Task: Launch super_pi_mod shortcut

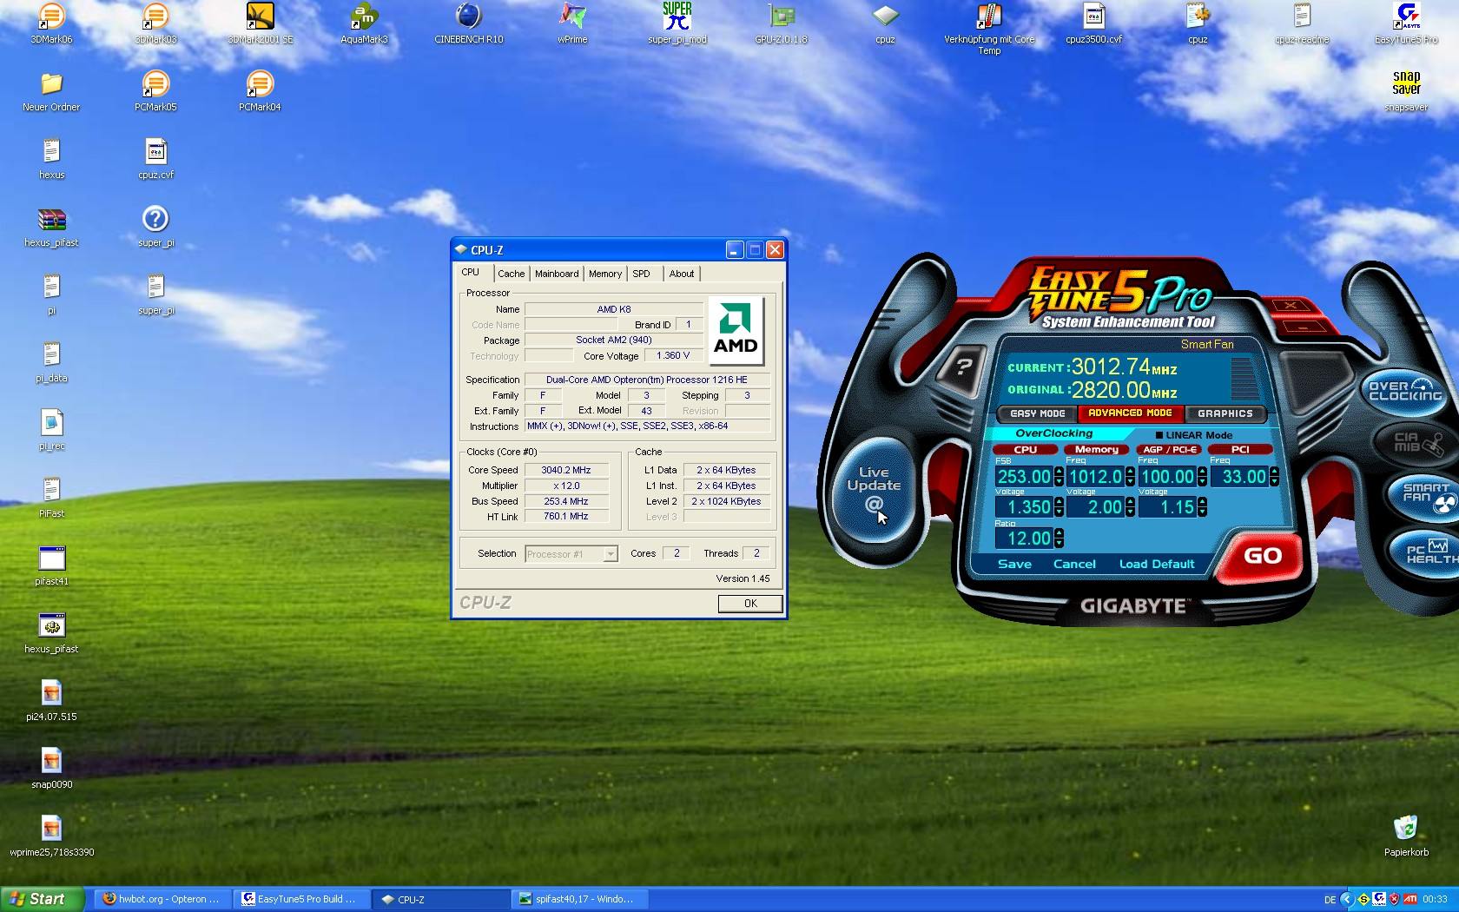Action: tap(677, 23)
